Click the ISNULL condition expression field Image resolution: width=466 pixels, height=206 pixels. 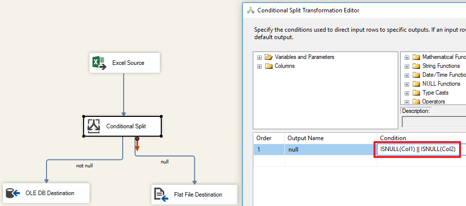tap(418, 149)
